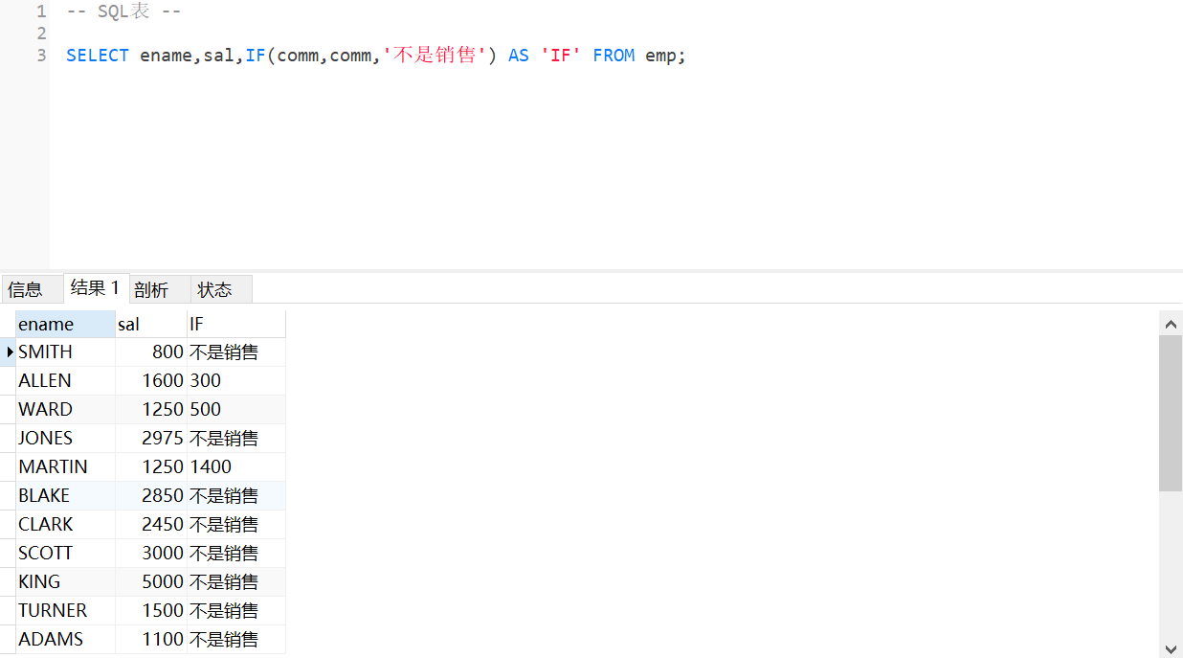Click the SELECT keyword in the editor

98,56
